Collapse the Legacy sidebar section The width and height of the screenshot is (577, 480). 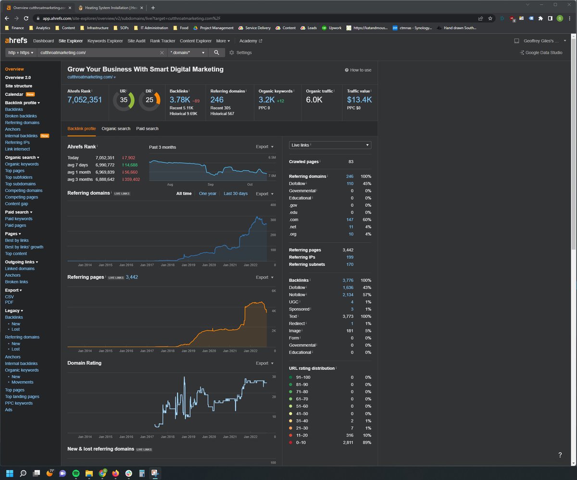tap(14, 311)
